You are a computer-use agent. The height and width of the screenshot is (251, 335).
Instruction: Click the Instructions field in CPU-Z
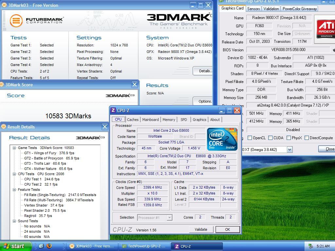click(187, 174)
